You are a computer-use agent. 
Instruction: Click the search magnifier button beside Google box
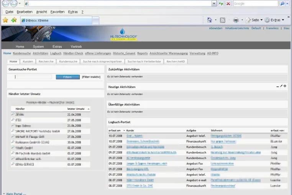tap(282, 3)
